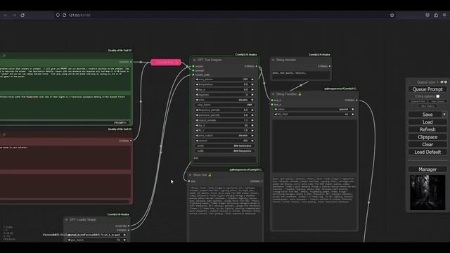Image resolution: width=450 pixels, height=253 pixels.
Task: Click the View History button
Action: (x=427, y=106)
